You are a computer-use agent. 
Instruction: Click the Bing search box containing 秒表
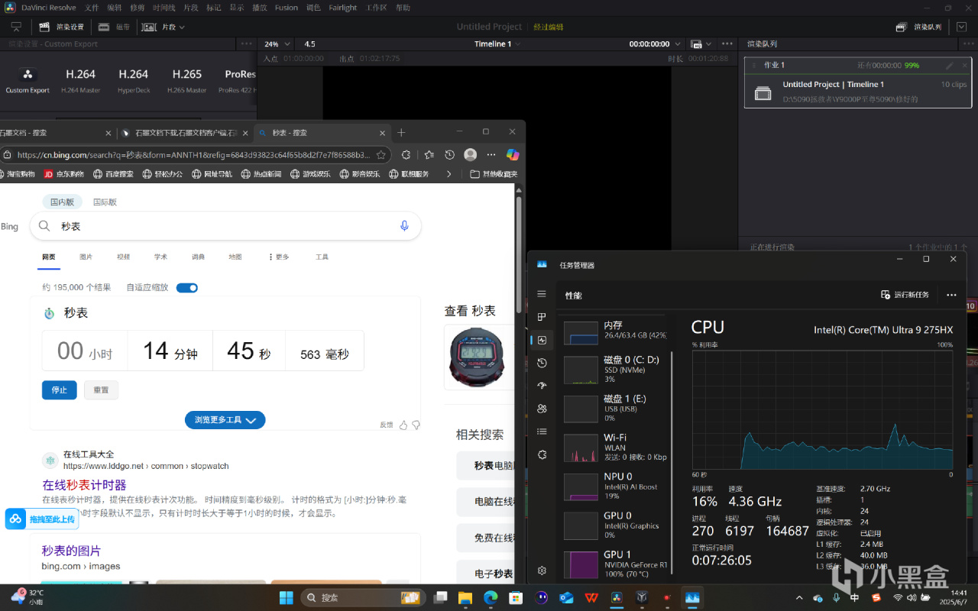point(225,226)
